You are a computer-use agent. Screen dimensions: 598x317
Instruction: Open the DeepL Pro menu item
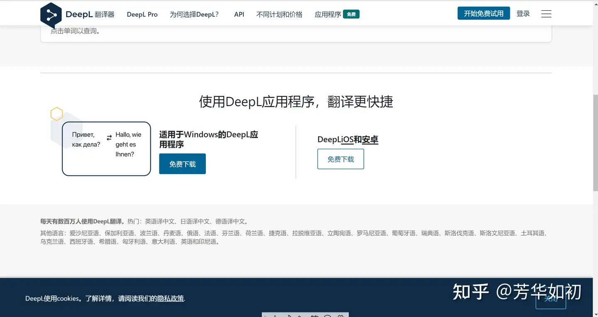coord(142,14)
